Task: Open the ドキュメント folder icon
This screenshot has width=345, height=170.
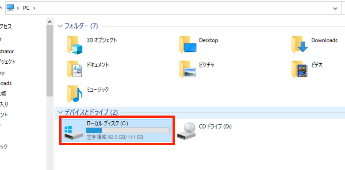Action: point(75,70)
